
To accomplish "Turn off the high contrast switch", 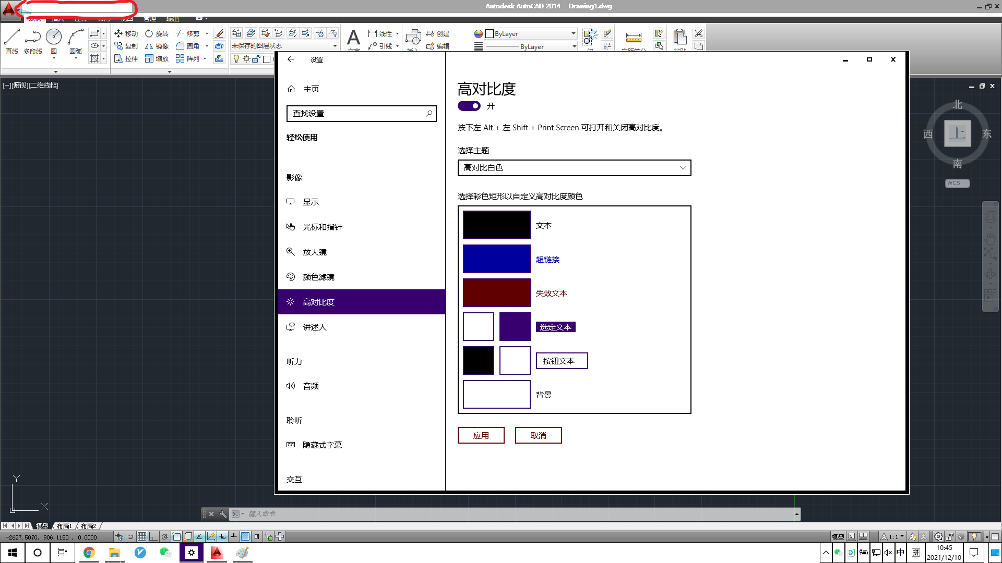I will (x=468, y=106).
